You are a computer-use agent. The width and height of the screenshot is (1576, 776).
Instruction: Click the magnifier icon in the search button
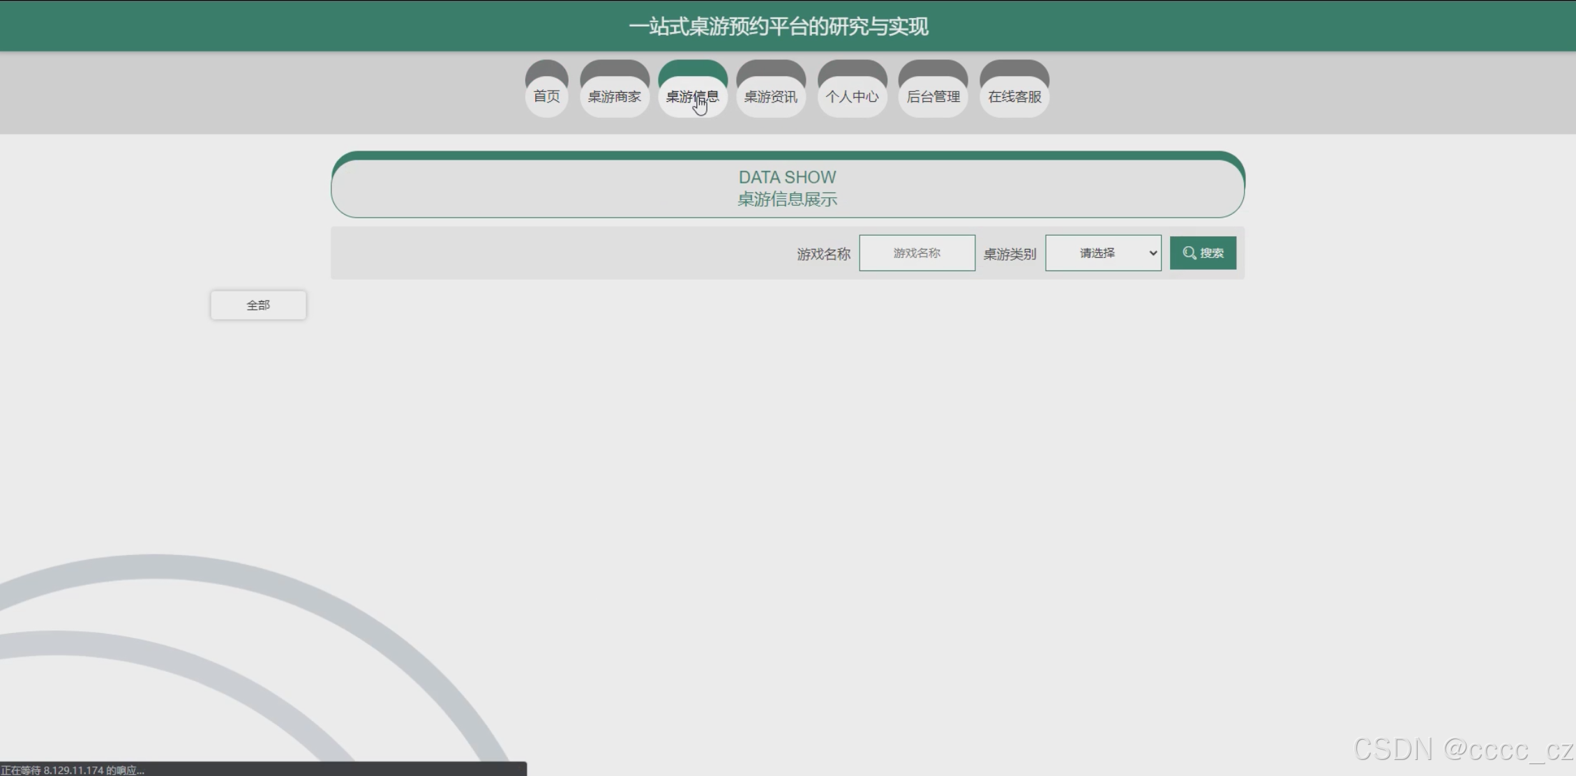tap(1189, 252)
